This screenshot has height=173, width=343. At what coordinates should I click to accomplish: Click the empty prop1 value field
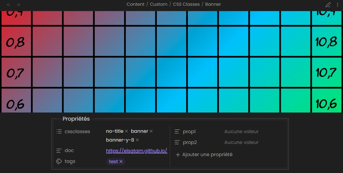(x=241, y=131)
